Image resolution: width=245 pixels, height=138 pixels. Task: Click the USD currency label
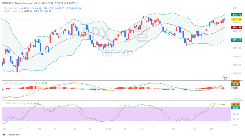[x=235, y=8]
